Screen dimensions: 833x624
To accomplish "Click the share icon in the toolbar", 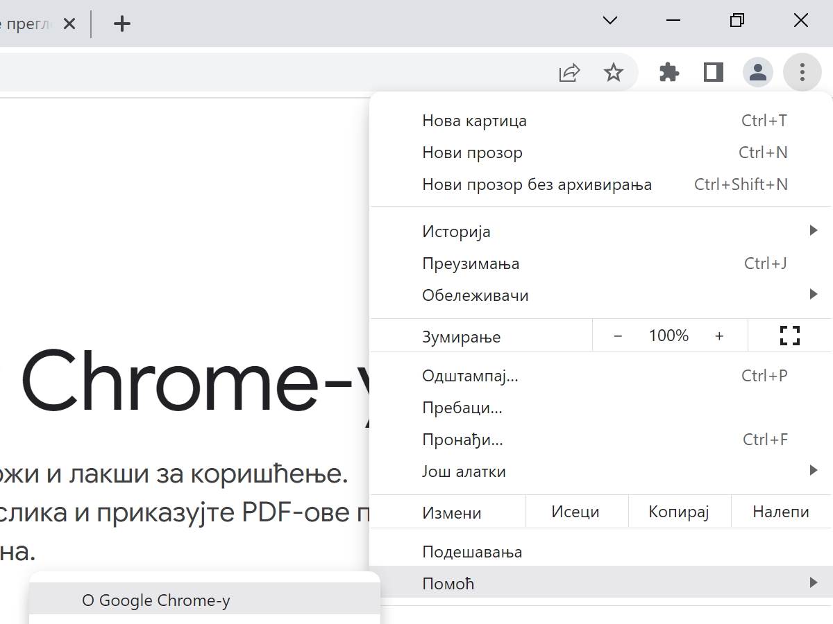I will [x=569, y=72].
